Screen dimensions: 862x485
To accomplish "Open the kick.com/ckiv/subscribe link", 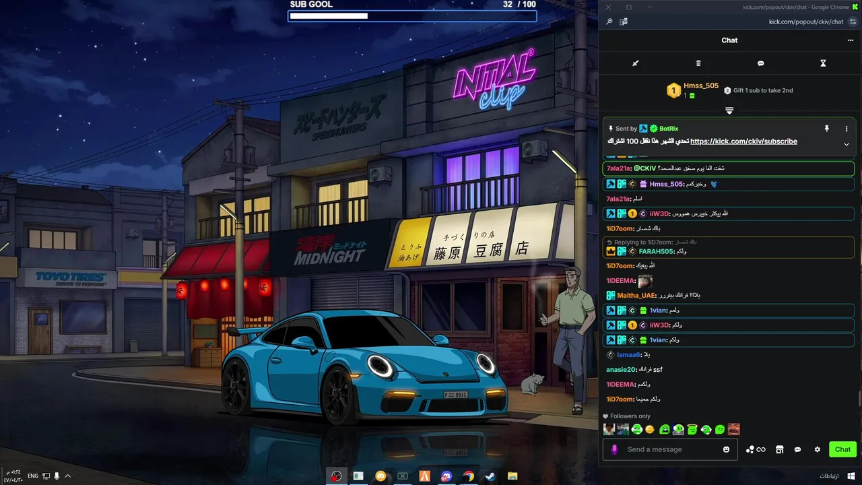I will point(743,141).
